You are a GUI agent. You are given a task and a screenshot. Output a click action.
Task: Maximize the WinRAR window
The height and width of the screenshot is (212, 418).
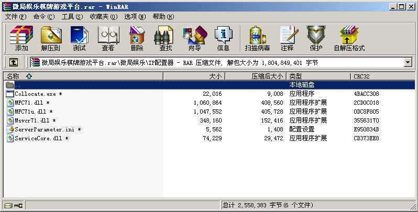pyautogui.click(x=402, y=7)
